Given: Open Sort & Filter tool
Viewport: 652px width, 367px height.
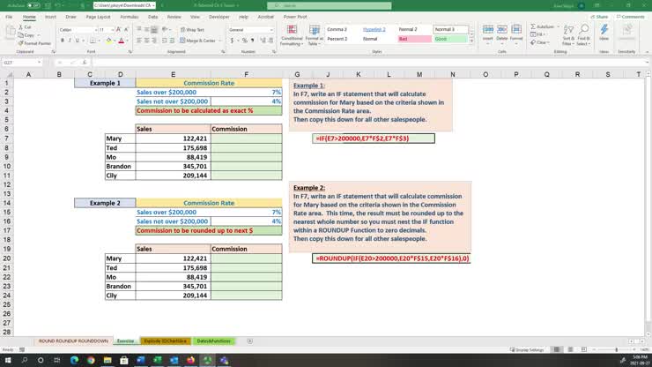Looking at the screenshot, I should 568,35.
